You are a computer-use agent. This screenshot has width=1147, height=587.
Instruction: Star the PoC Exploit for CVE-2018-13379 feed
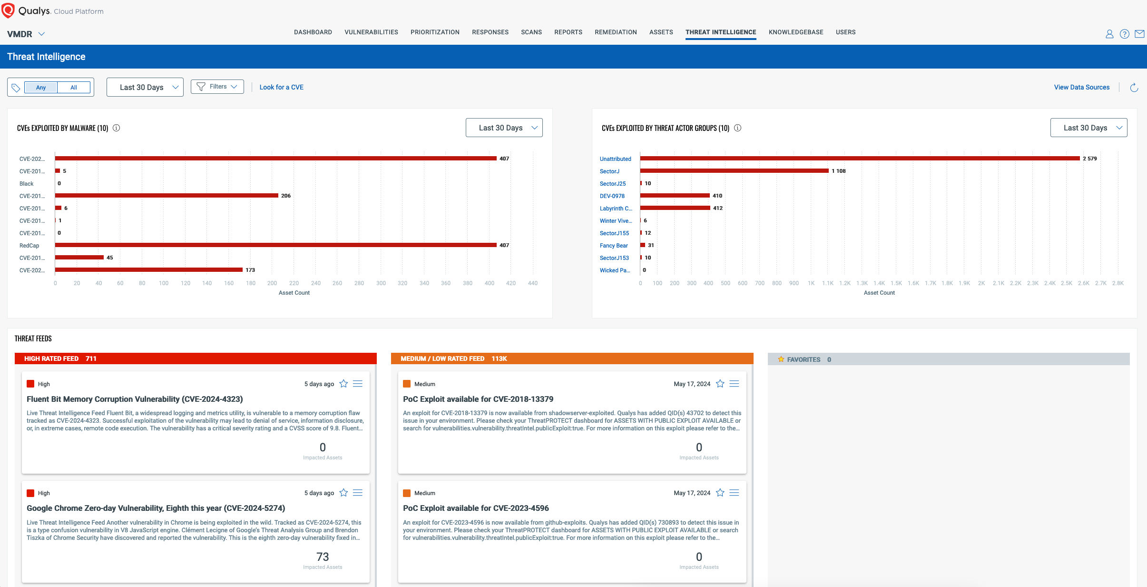[x=720, y=383]
